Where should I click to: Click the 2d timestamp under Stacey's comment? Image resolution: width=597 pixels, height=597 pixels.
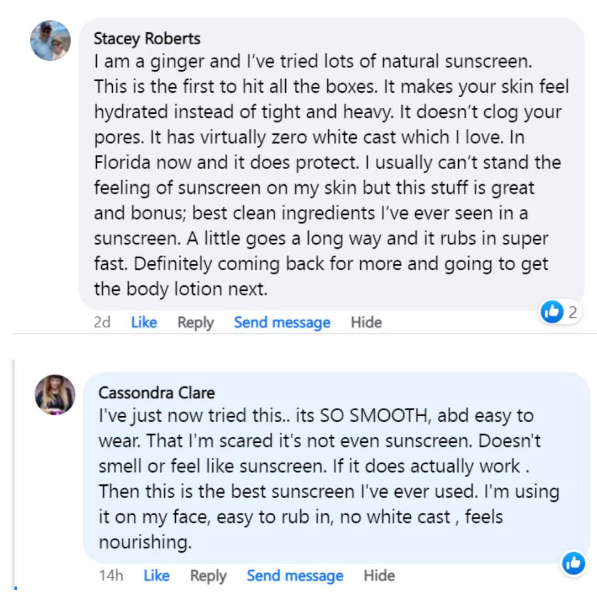point(102,322)
